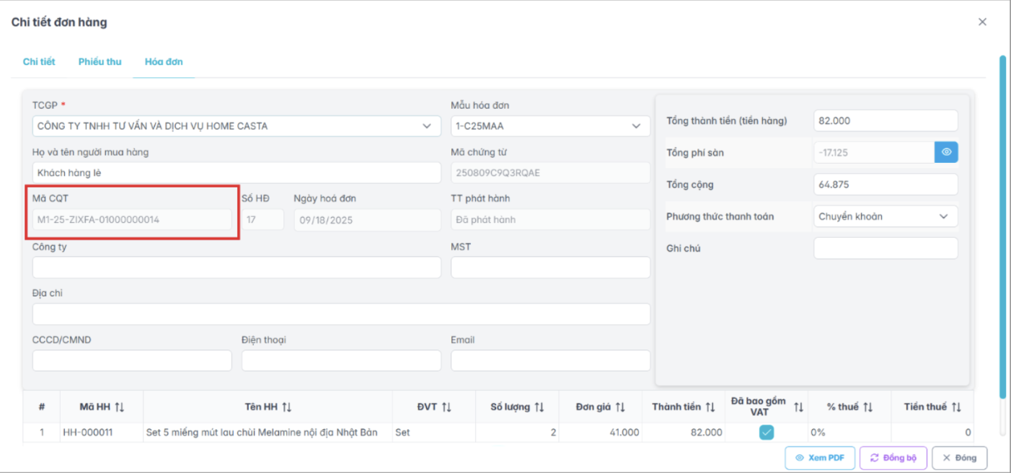Sort by Đơn giá column arrows
The height and width of the screenshot is (473, 1011).
click(x=620, y=407)
